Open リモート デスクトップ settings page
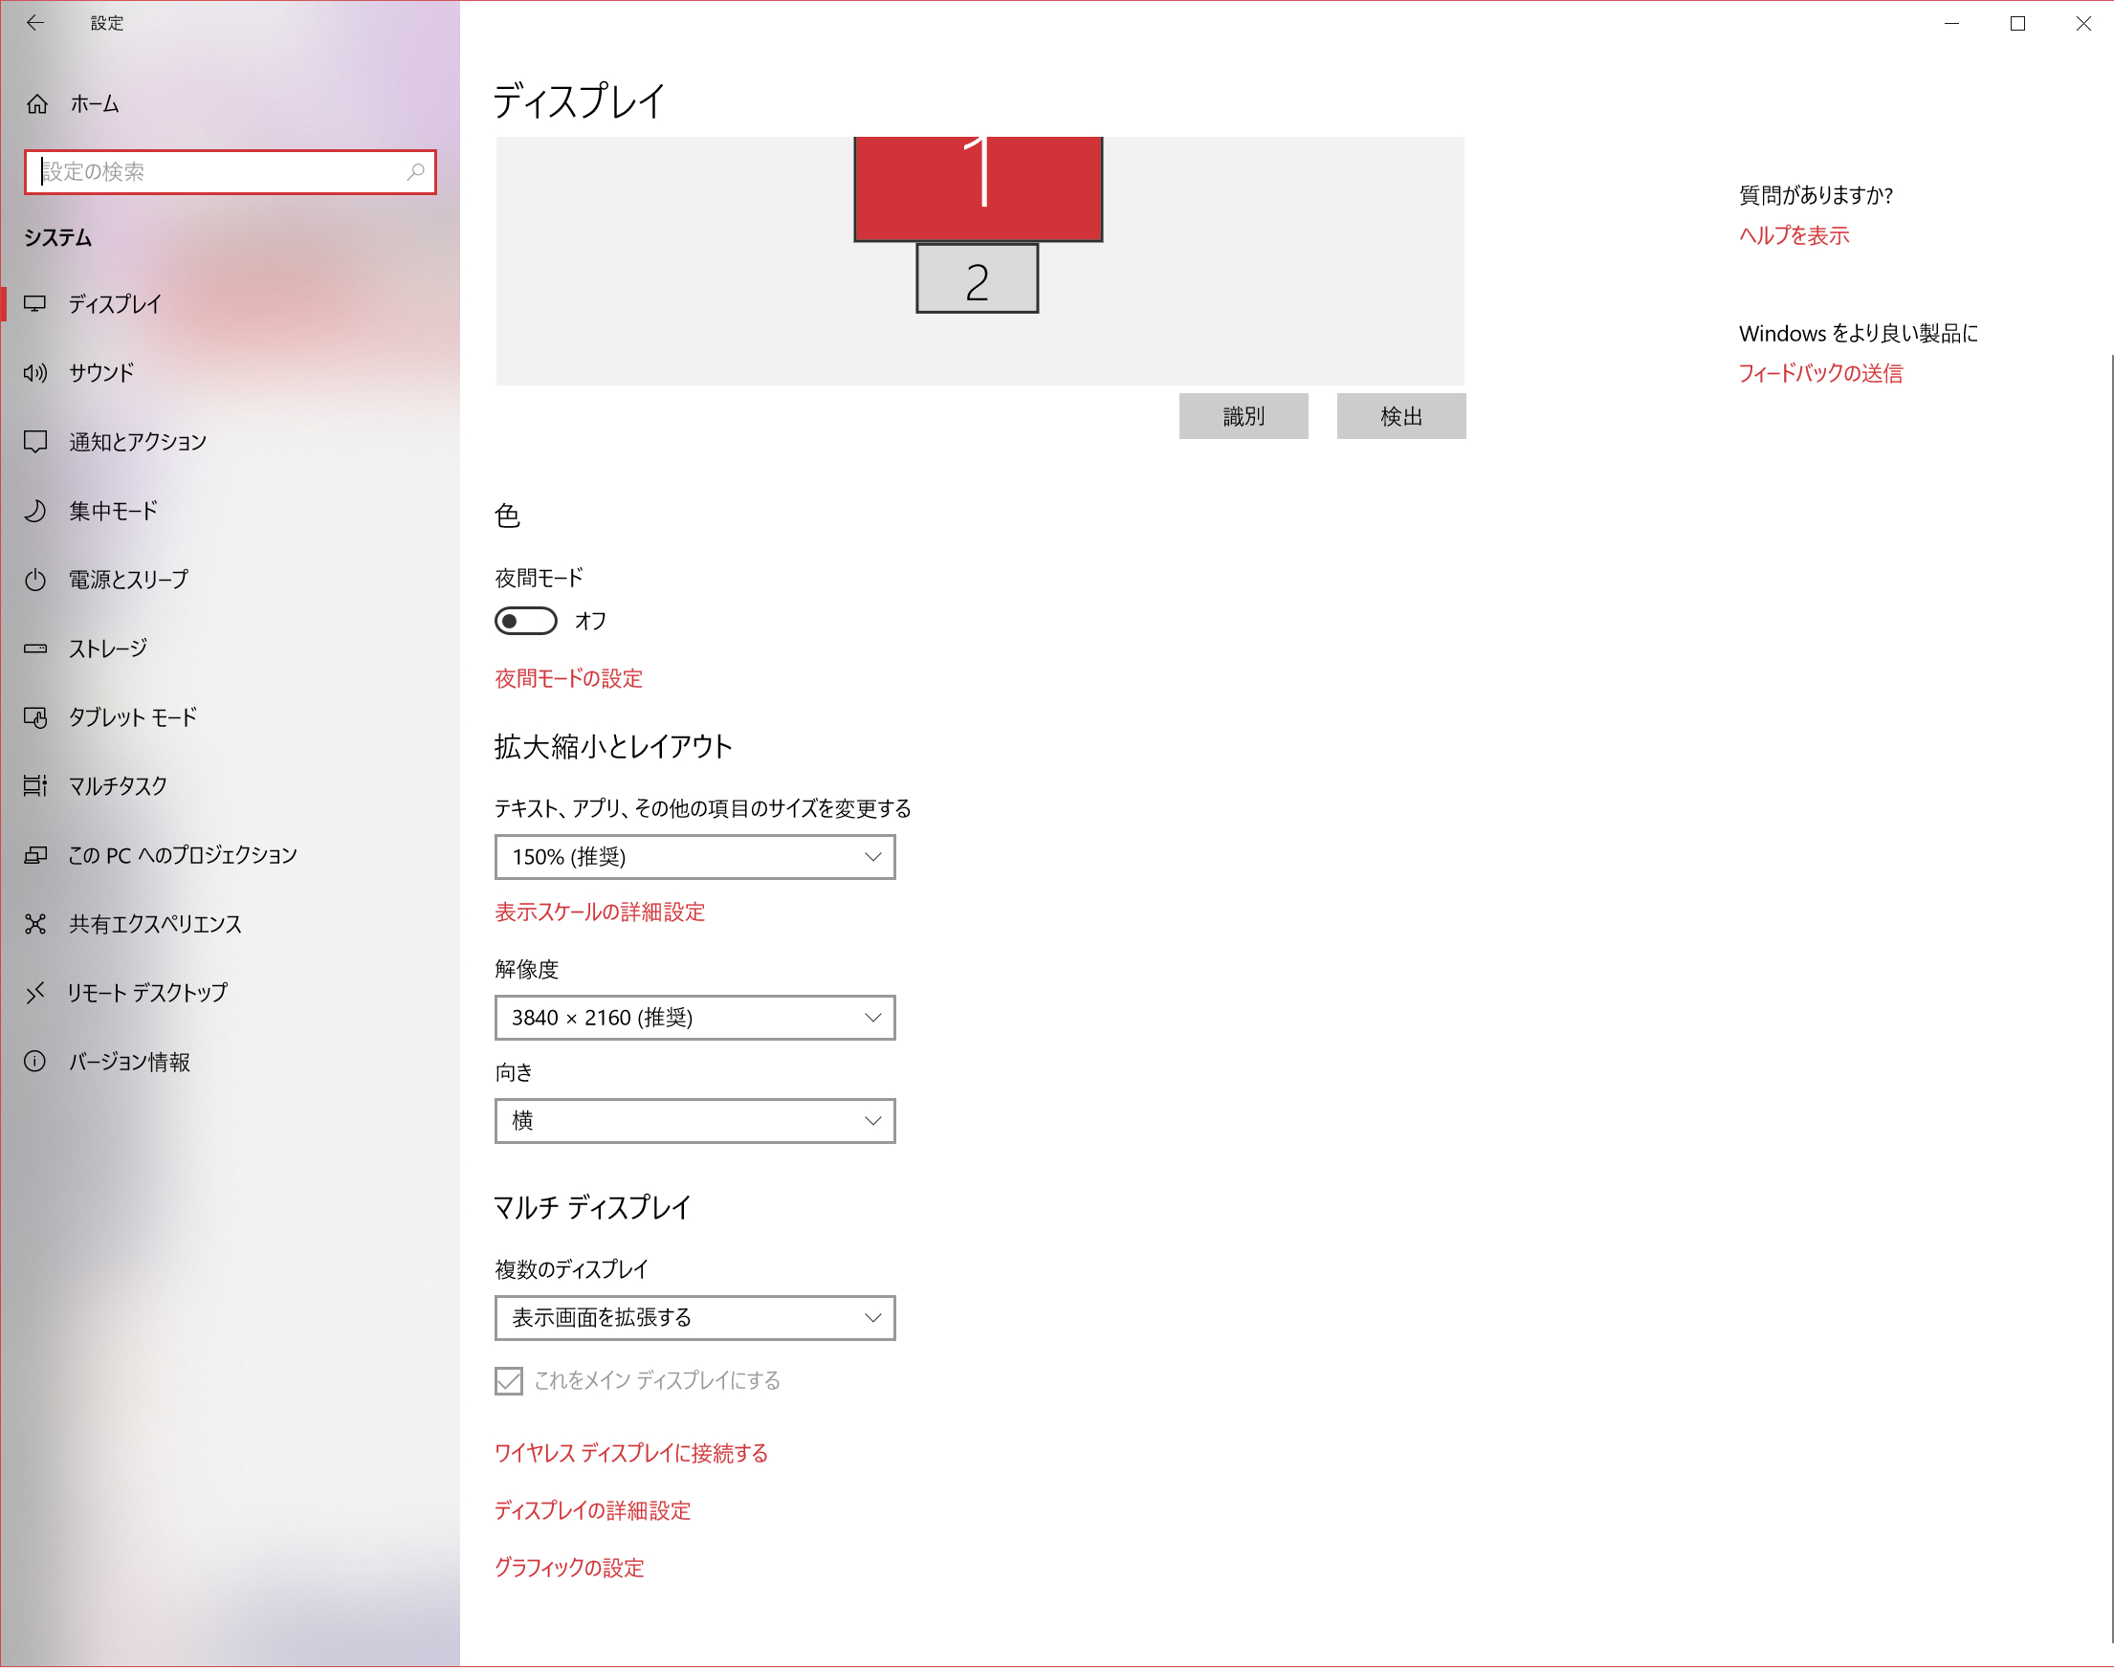The image size is (2114, 1671). point(147,993)
